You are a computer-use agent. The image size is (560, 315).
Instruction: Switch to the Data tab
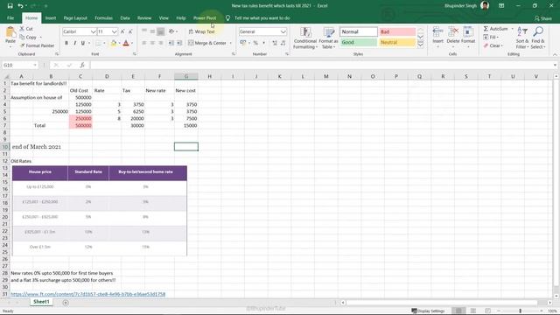pos(125,17)
